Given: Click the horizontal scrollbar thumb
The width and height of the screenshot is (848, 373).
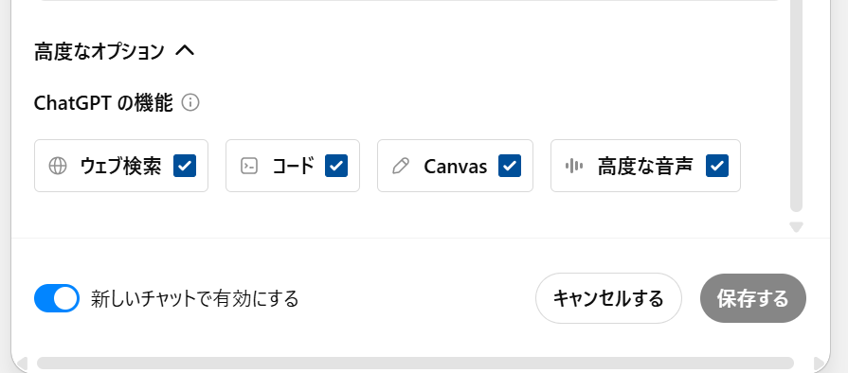Looking at the screenshot, I should [x=415, y=363].
